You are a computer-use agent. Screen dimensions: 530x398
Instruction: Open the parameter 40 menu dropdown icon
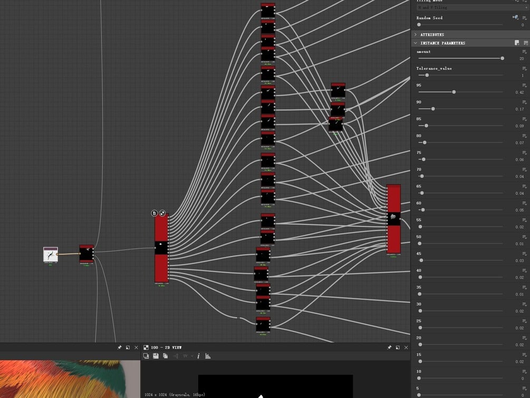click(525, 270)
